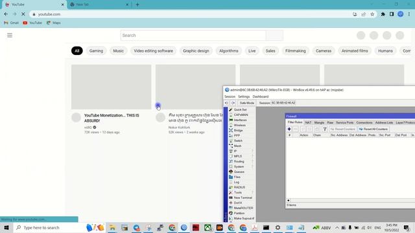Screen dimensions: 415x233
Task: Open WinBox Session menu
Action: pos(230,96)
